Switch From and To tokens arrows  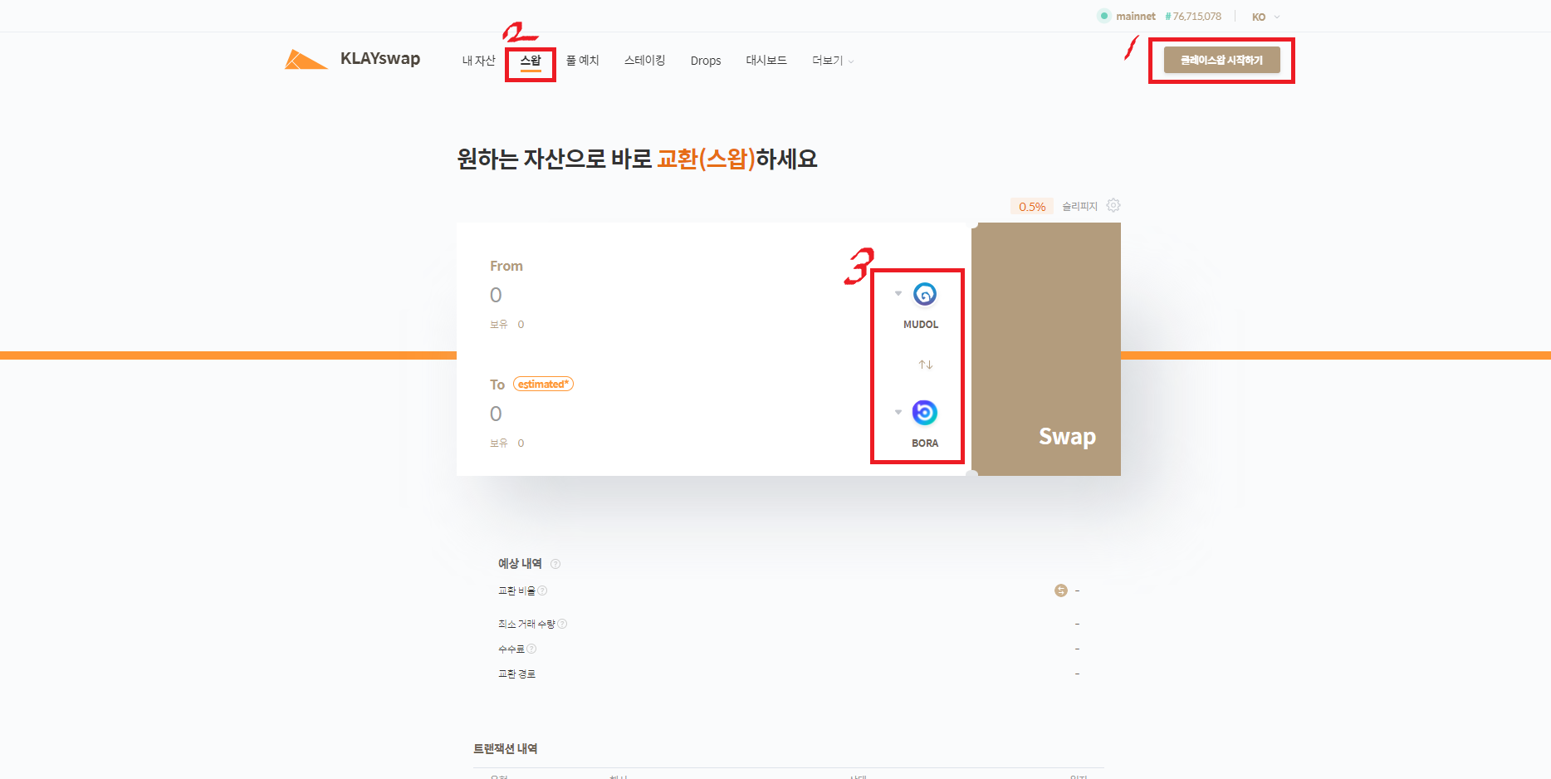click(926, 365)
